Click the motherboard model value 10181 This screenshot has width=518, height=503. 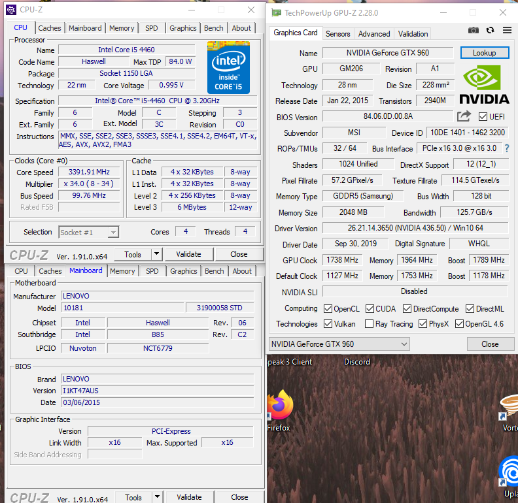(x=122, y=308)
